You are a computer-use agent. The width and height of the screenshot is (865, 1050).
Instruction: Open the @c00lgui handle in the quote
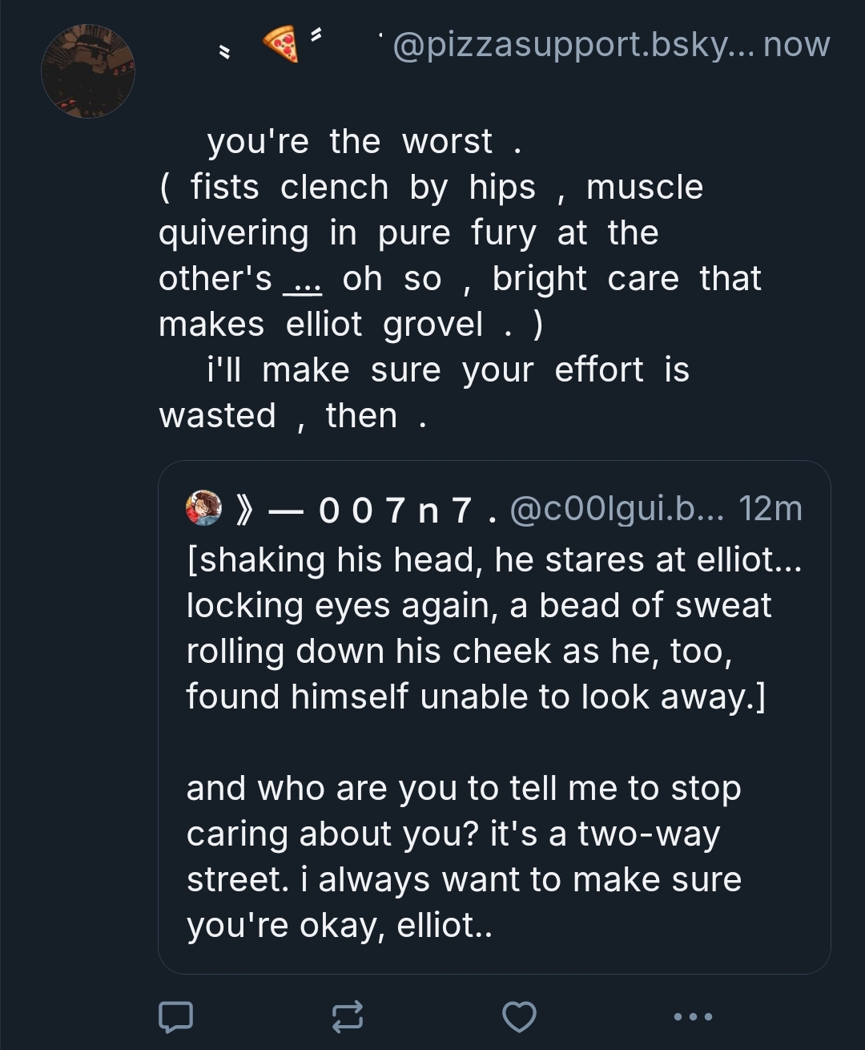616,510
